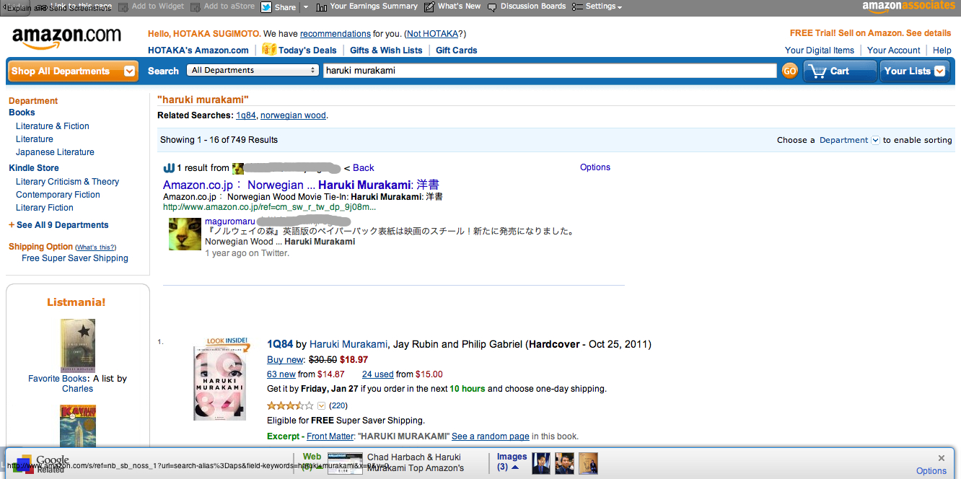Image resolution: width=961 pixels, height=479 pixels.
Task: Click the search box containing haruki murakami
Action: tap(550, 71)
